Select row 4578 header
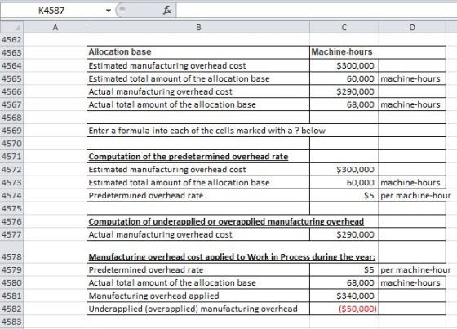Image resolution: width=457 pixels, height=329 pixels. click(x=11, y=252)
